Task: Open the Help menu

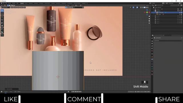Action: pyautogui.click(x=17, y=3)
